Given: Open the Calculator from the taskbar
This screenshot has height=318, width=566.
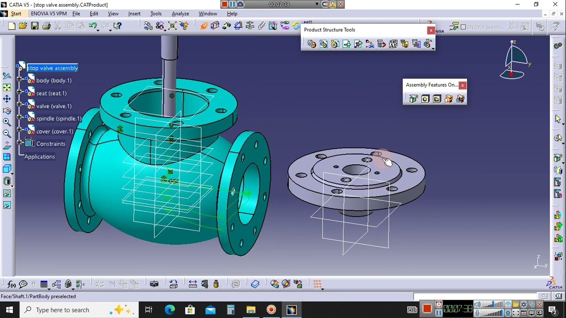Looking at the screenshot, I should click(230, 310).
